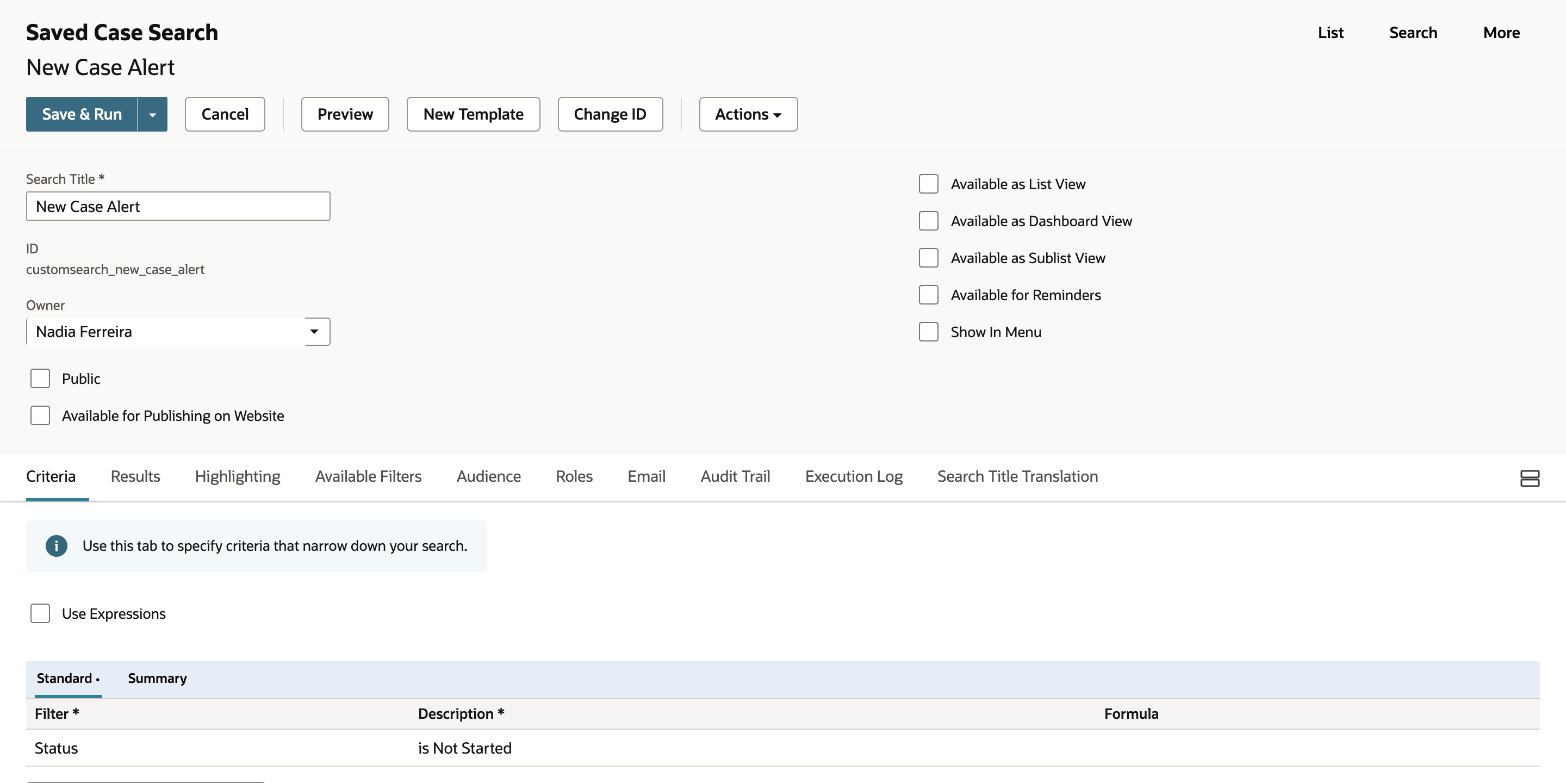This screenshot has height=783, width=1566.
Task: Open Search Title Translation tab
Action: 1017,476
